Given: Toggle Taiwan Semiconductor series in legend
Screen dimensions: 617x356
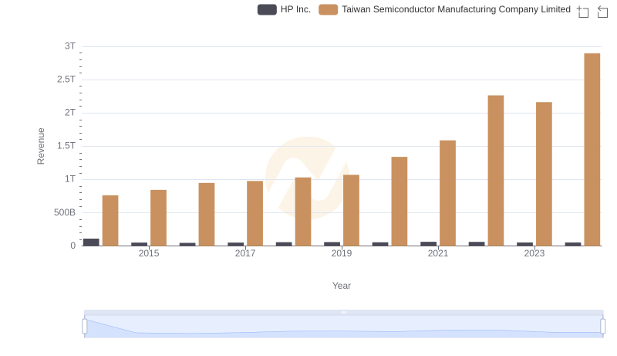Looking at the screenshot, I should [445, 9].
